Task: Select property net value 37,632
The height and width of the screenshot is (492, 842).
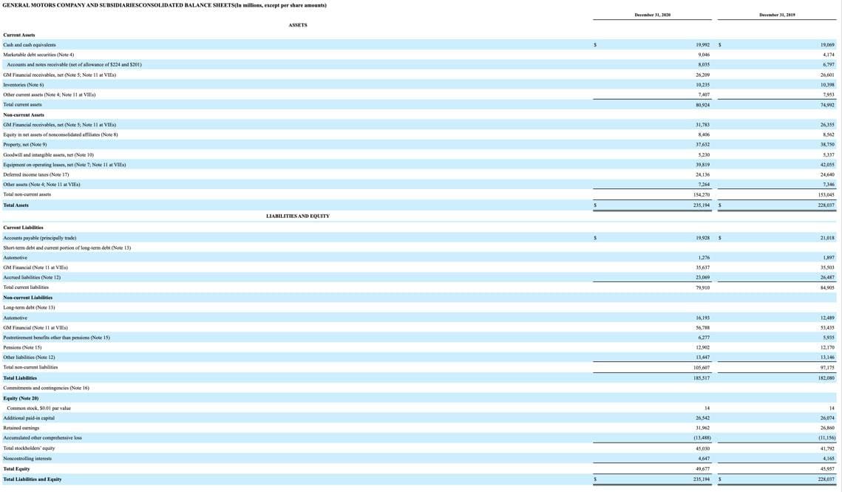Action: tap(702, 144)
